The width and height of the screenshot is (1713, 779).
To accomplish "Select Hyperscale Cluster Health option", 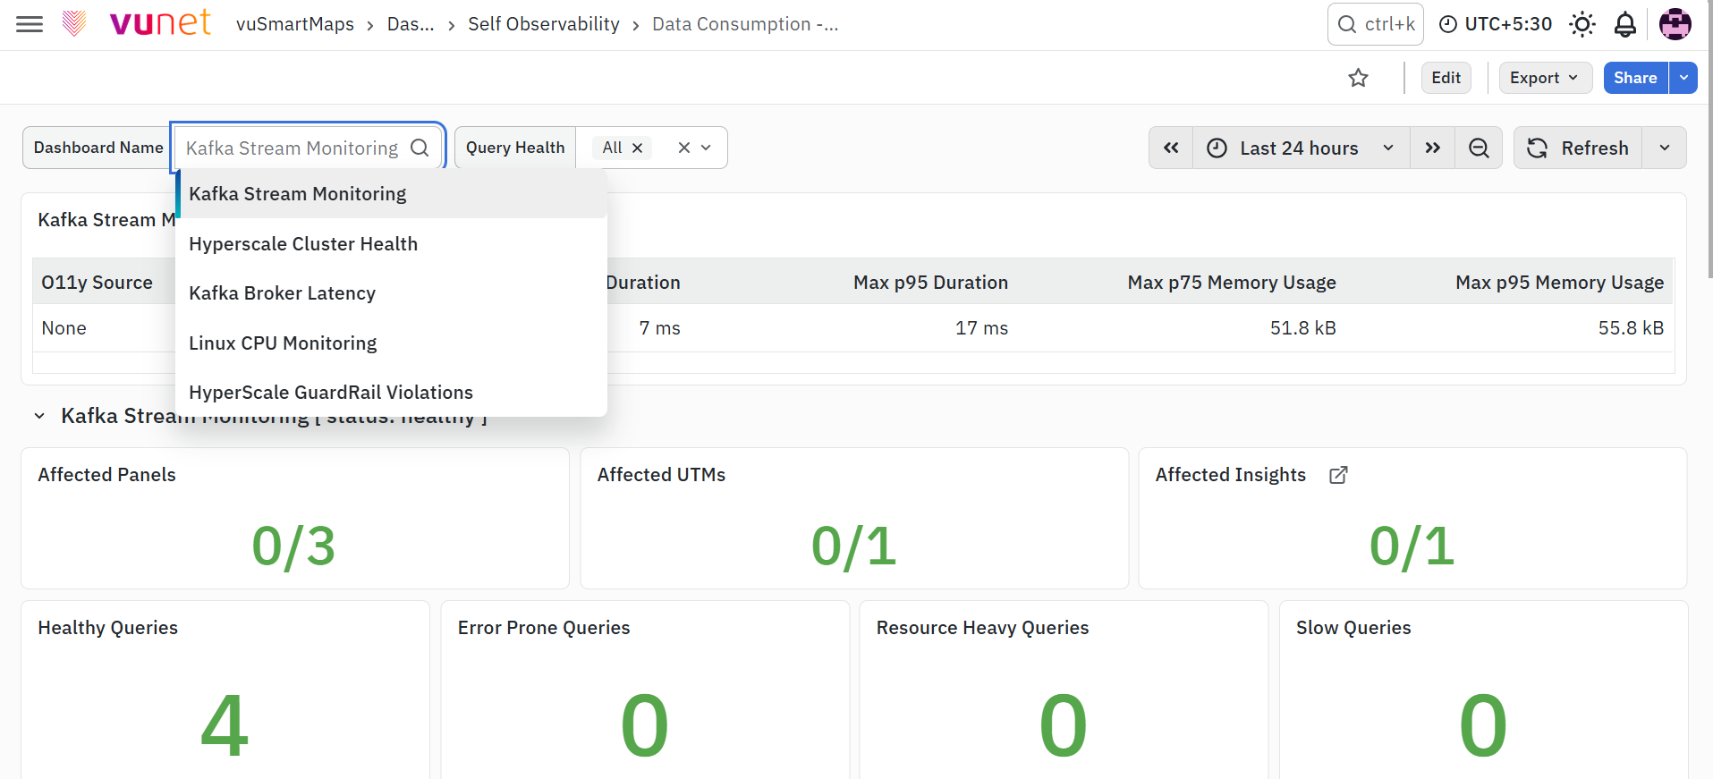I will point(392,244).
